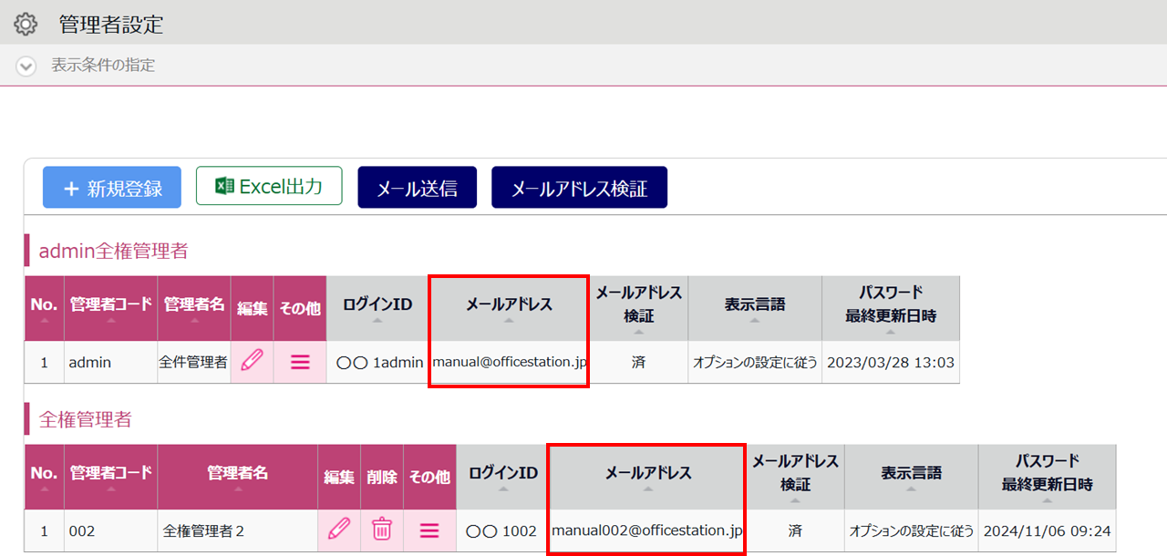Sort admin table by 管理者名 header

[194, 308]
